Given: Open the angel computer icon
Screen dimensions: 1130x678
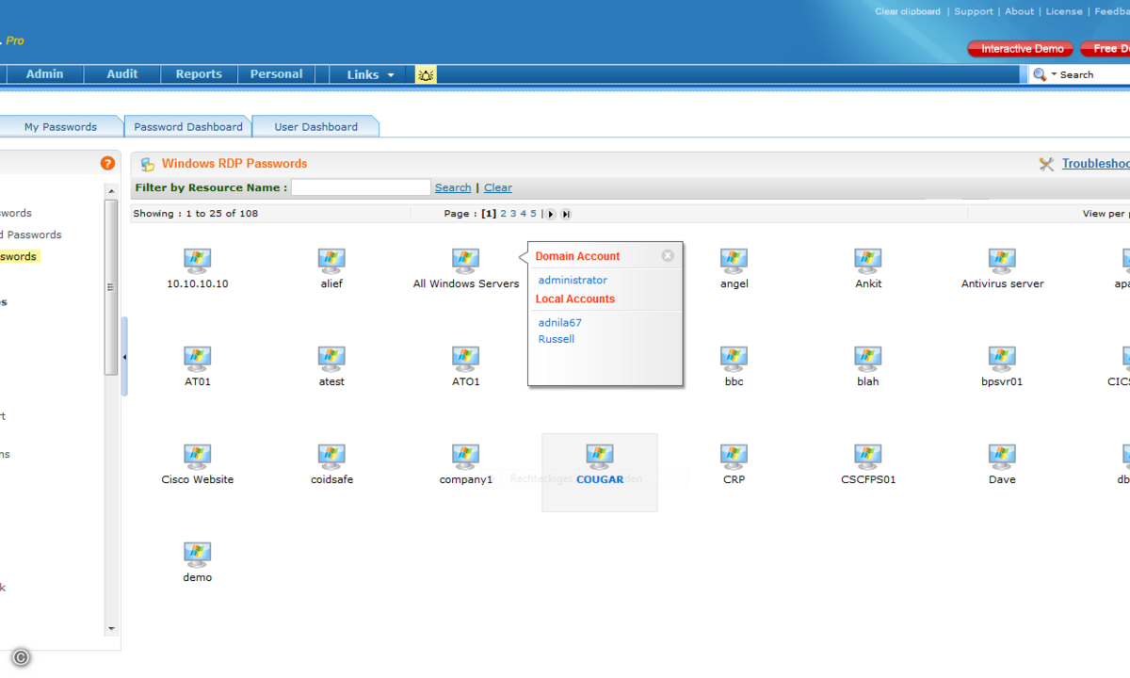Looking at the screenshot, I should pos(734,260).
